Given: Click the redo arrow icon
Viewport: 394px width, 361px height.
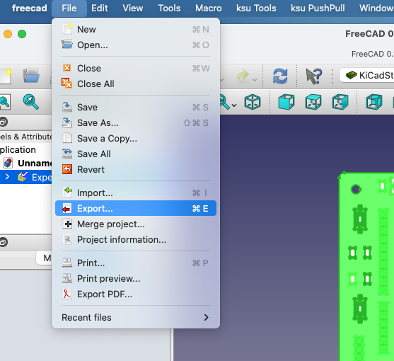Looking at the screenshot, I should (243, 76).
